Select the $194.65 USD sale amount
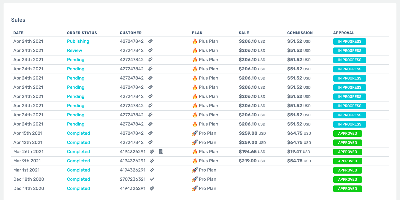The height and width of the screenshot is (200, 400). (252, 152)
